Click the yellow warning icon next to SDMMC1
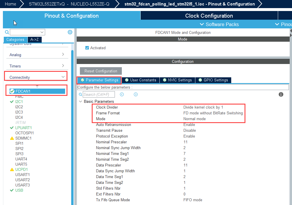The image size is (292, 205). pyautogui.click(x=12, y=138)
